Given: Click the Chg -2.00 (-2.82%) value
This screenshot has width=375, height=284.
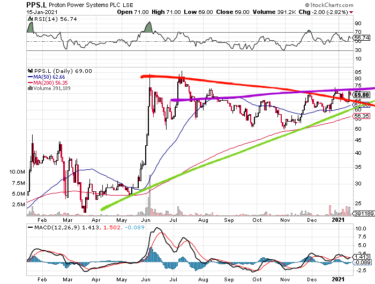Looking at the screenshot, I should tap(324, 12).
